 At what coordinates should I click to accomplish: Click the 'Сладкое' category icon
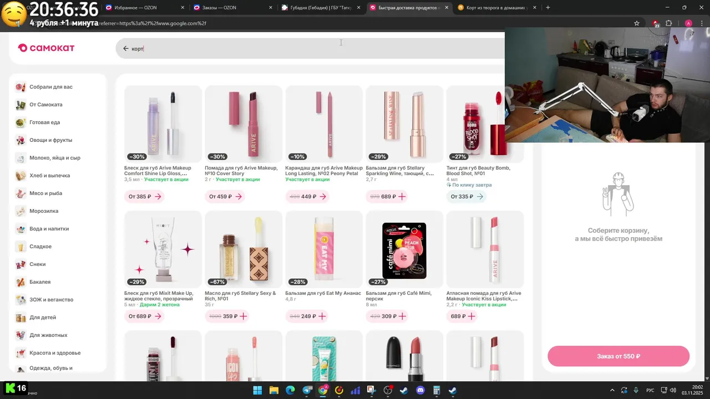[x=21, y=247]
